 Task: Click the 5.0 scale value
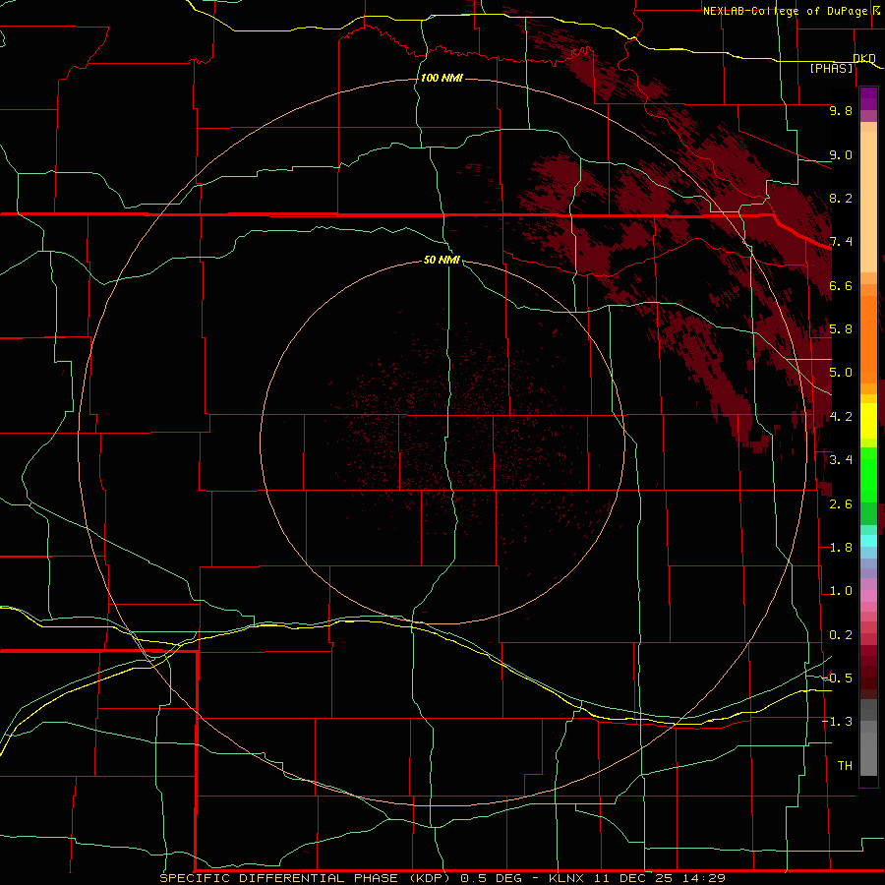tap(841, 373)
